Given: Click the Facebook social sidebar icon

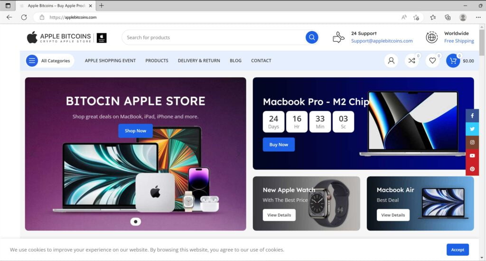Looking at the screenshot, I should pyautogui.click(x=472, y=116).
